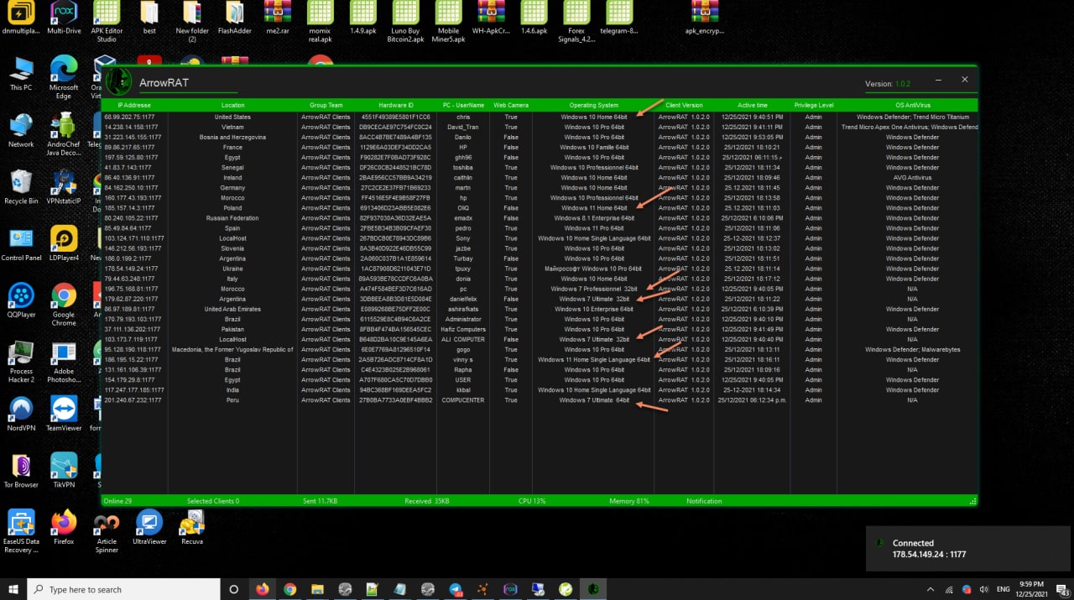Viewport: 1074px width, 600px height.
Task: Open the TeamViewer desktop shortcut
Action: point(64,415)
